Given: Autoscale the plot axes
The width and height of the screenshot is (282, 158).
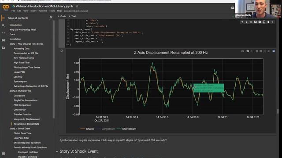Looking at the screenshot, I should 264,51.
